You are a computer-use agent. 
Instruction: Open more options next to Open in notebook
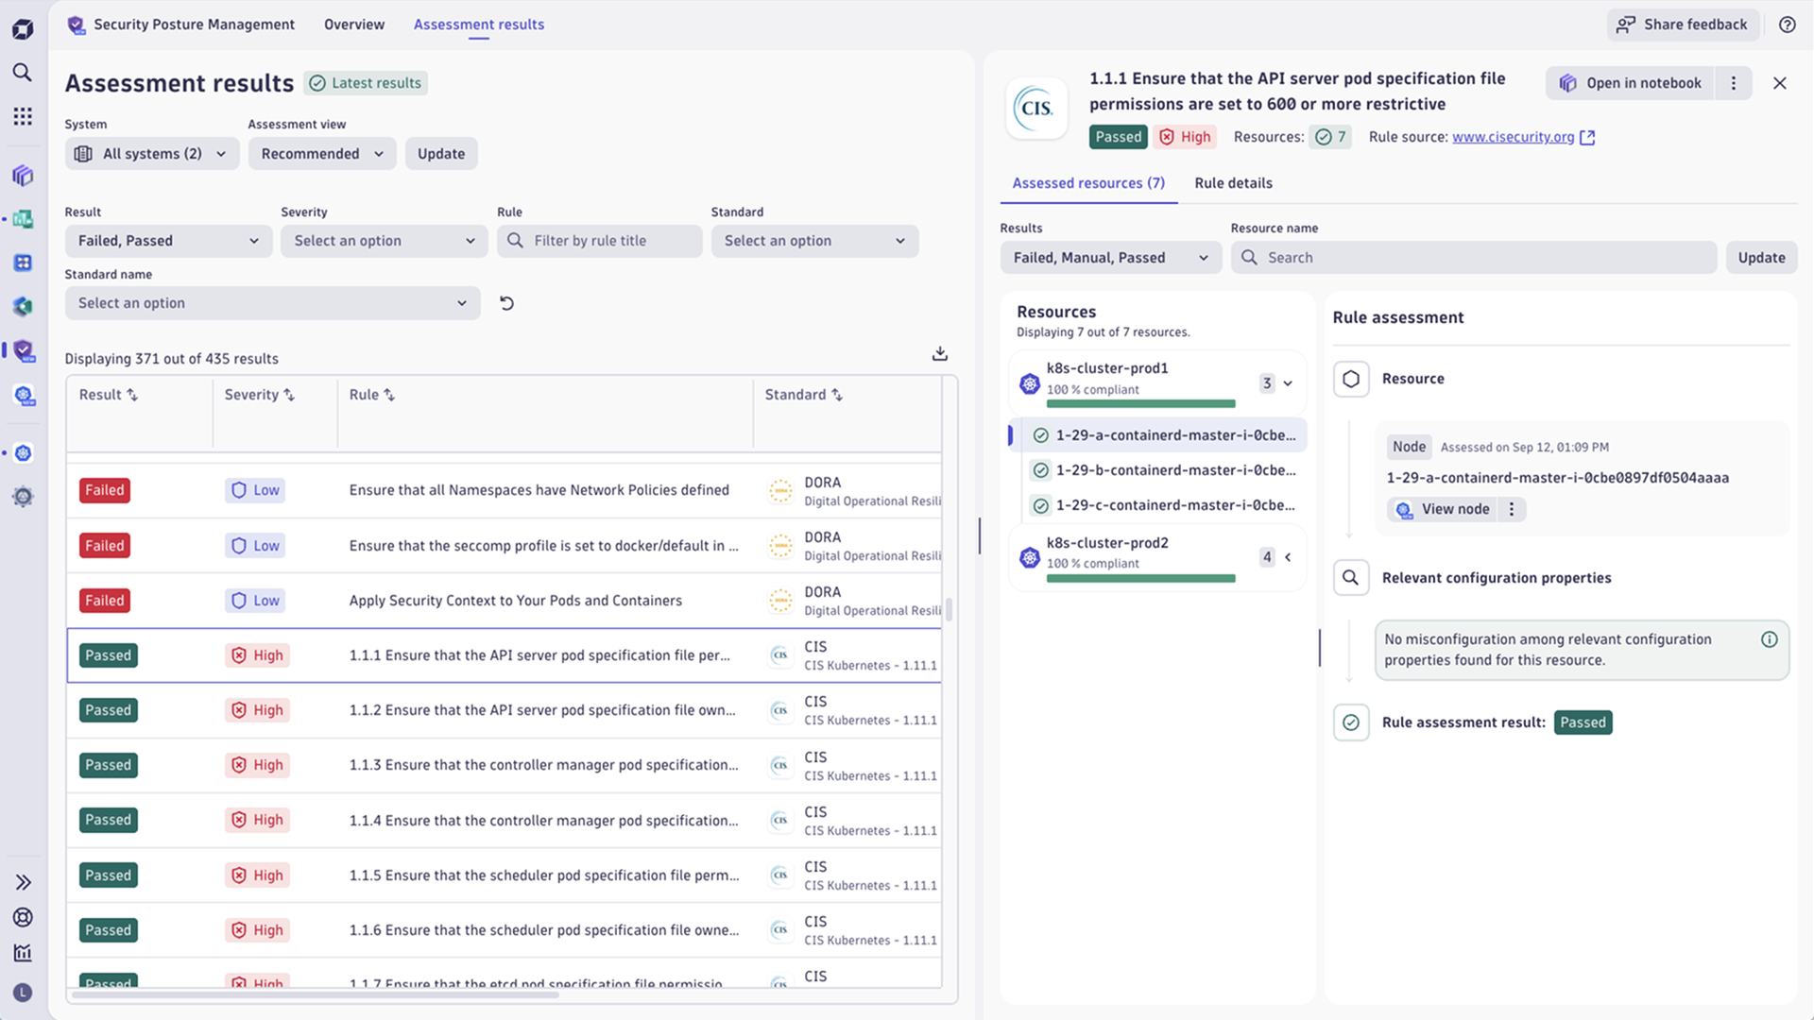click(x=1733, y=83)
